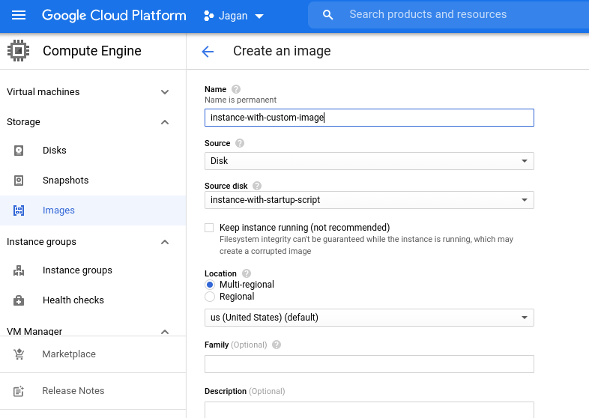Click the Name input field
This screenshot has width=589, height=418.
(369, 118)
